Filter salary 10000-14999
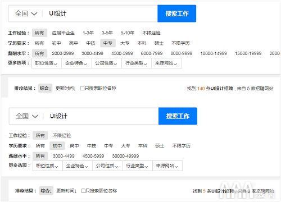This screenshot has width=281, height=202. pos(214,53)
